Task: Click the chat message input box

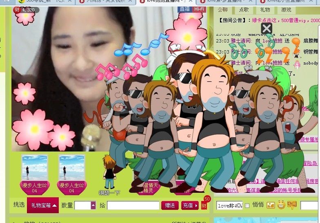Action: [310, 205]
